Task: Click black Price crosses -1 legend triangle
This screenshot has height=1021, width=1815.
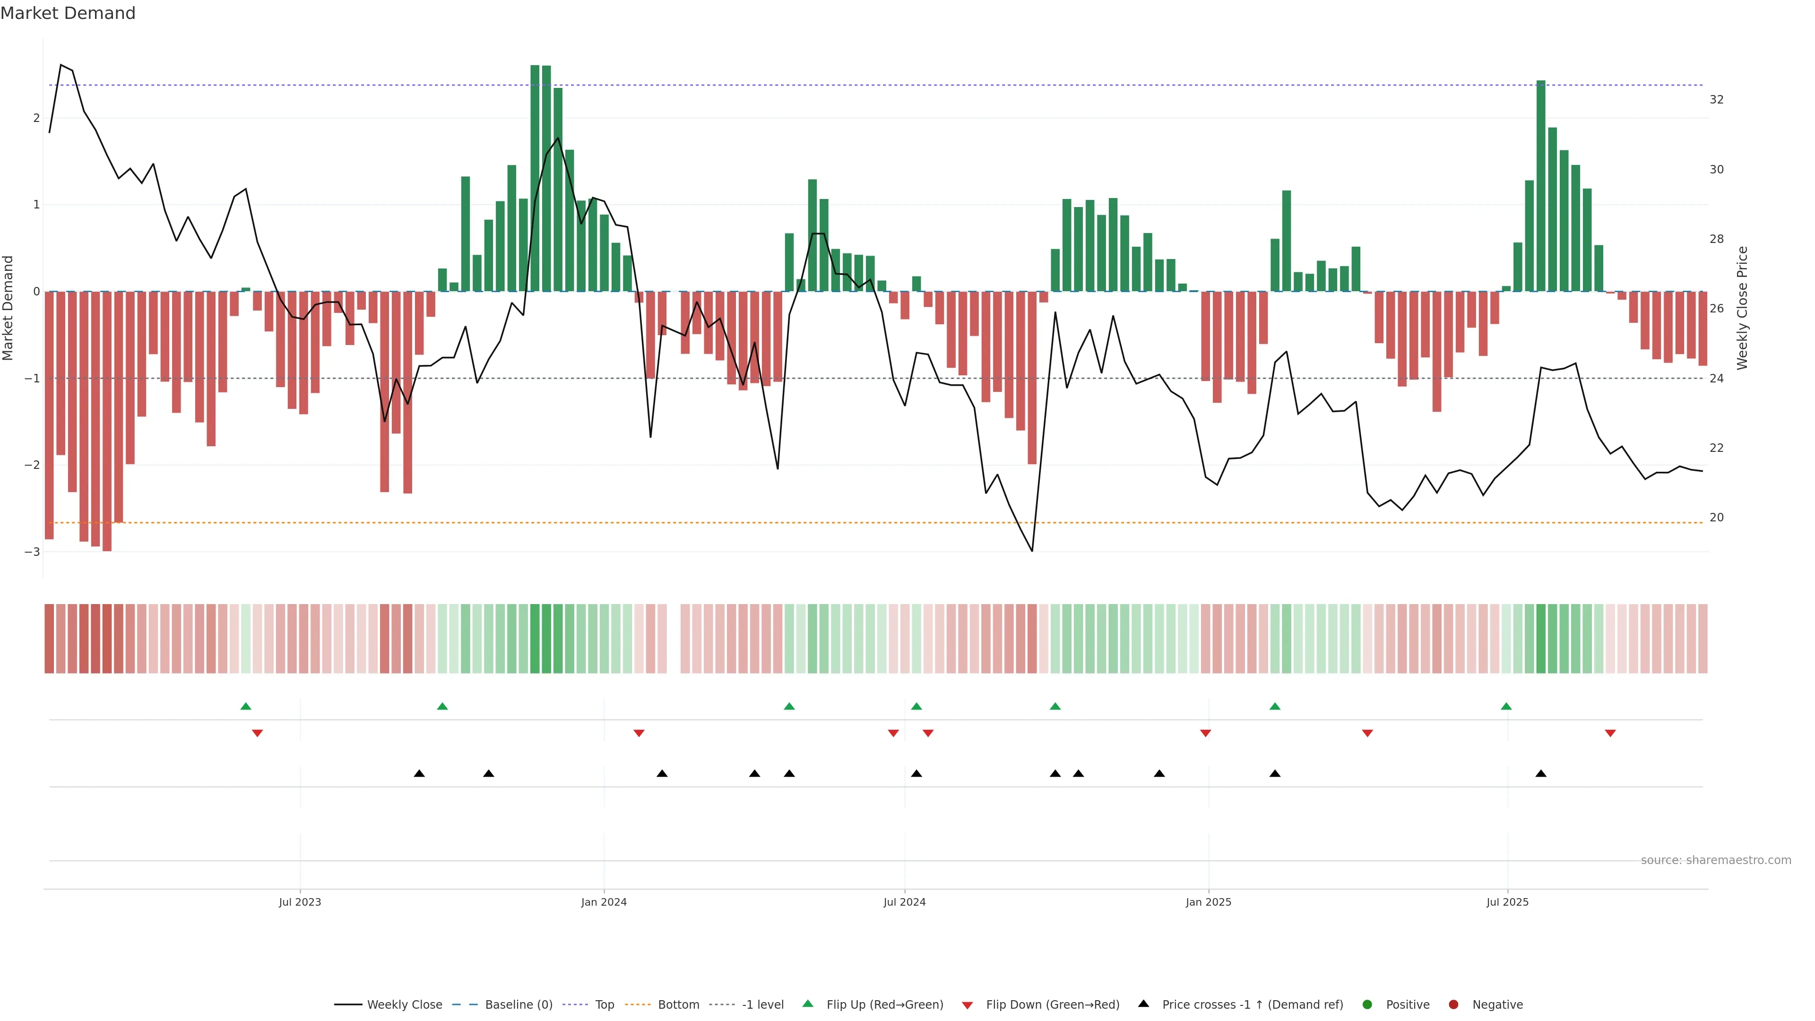Action: pos(1143,1004)
